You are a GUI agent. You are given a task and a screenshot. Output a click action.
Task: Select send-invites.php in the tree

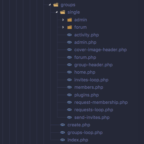92,118
